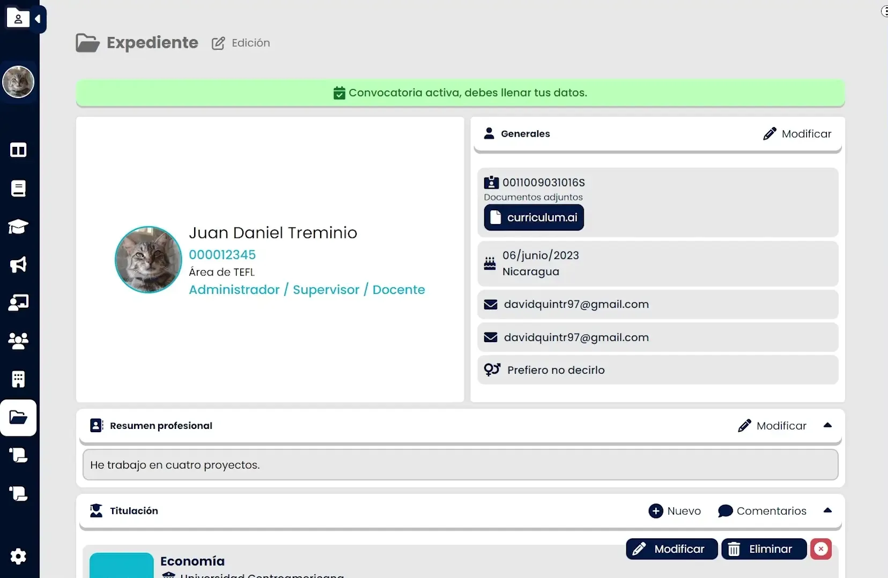Open the dashboard columns icon in sidebar
Image resolution: width=888 pixels, height=578 pixels.
click(x=18, y=150)
